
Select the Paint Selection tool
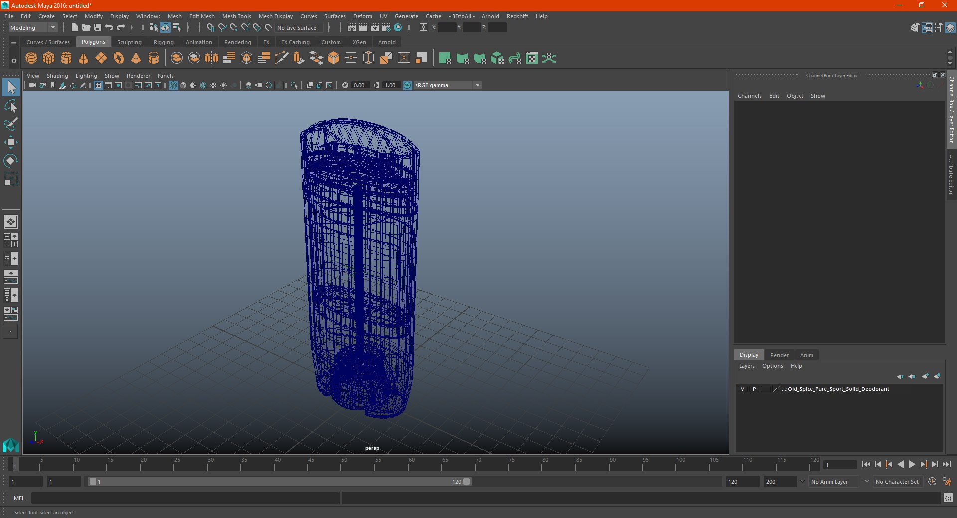point(11,124)
